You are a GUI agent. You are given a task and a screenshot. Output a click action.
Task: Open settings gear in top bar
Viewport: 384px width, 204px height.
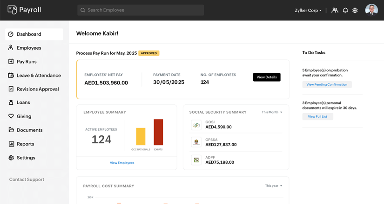pyautogui.click(x=355, y=10)
